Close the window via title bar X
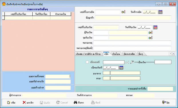The image size is (178, 108). click(173, 4)
